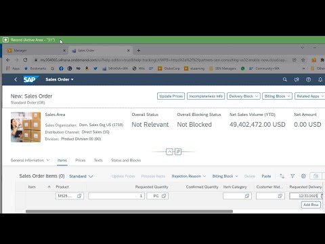Viewport: 325px width, 244px height.
Task: Open the Standard view variant dropdown
Action: [81, 176]
